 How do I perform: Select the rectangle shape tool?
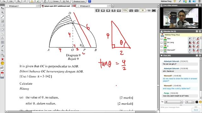point(2,25)
